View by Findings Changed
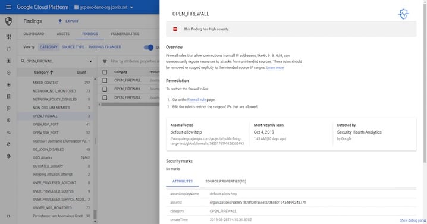This screenshot has width=427, height=224. click(105, 47)
